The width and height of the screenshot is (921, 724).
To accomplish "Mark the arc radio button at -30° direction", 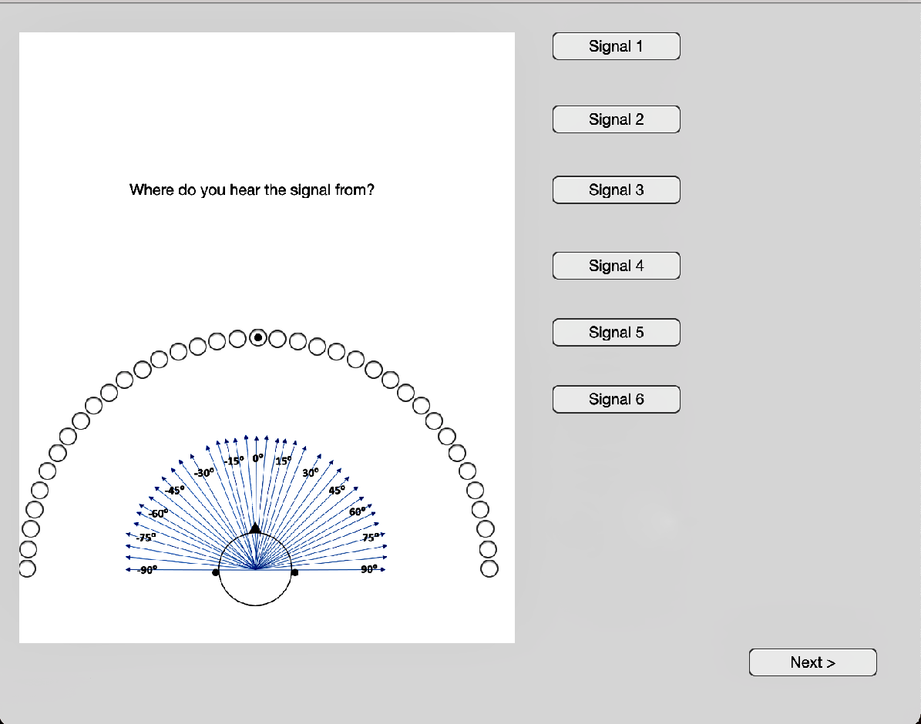I will [x=142, y=370].
